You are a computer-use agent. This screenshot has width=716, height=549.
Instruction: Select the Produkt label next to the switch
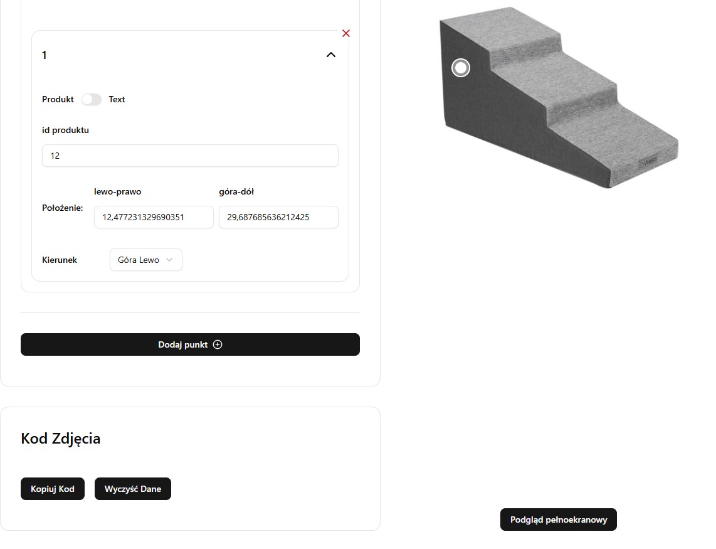coord(58,99)
